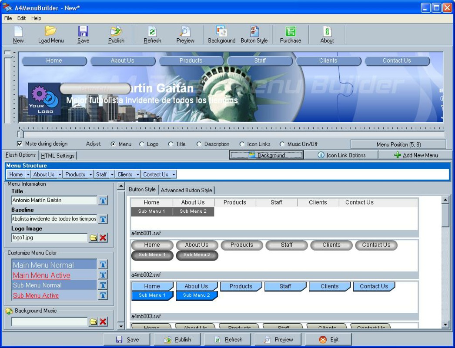This screenshot has width=455, height=348.
Task: Open the About info icon
Action: pyautogui.click(x=327, y=34)
